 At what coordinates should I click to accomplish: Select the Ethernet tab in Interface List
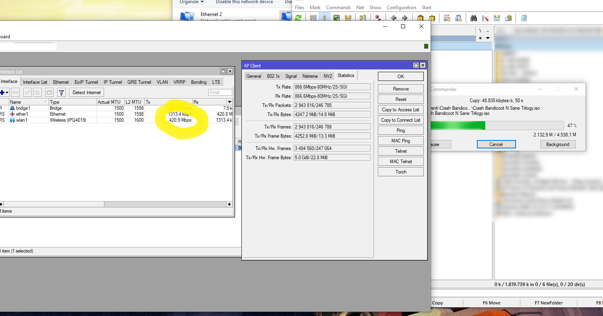61,82
